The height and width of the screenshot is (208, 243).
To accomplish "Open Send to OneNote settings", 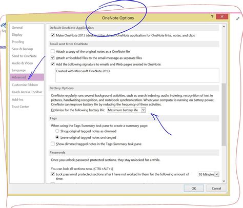I will (24, 56).
